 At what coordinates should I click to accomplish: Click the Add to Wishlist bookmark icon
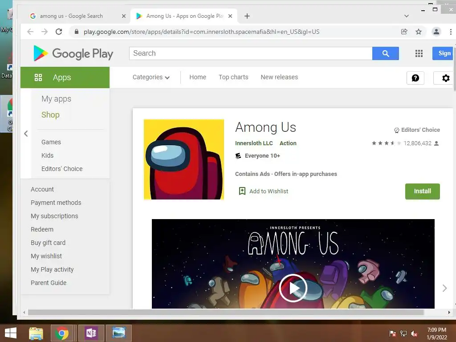(x=242, y=191)
